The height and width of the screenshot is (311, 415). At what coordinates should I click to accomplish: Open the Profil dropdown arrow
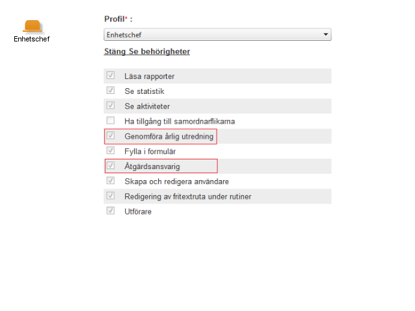click(x=326, y=34)
